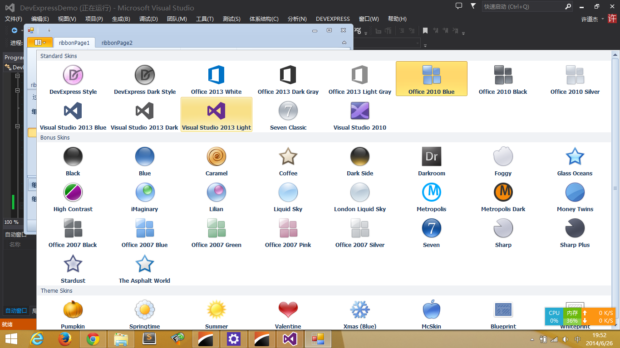Apply the Office 2010 Blue skin
Viewport: 620px width, 348px height.
(x=432, y=79)
